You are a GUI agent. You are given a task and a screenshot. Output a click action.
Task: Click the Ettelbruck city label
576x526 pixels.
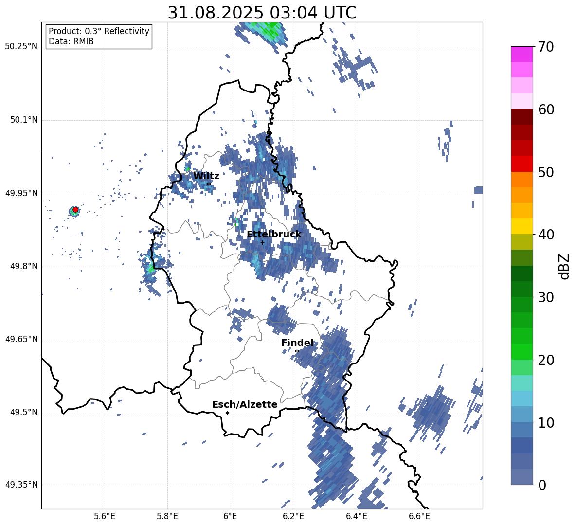[274, 235]
